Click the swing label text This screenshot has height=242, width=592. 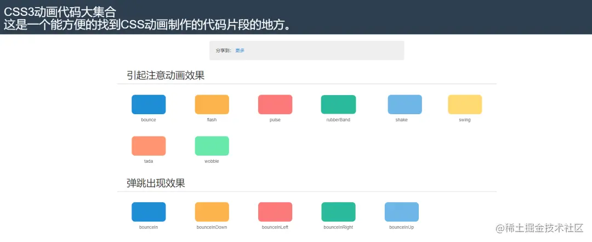tap(465, 120)
